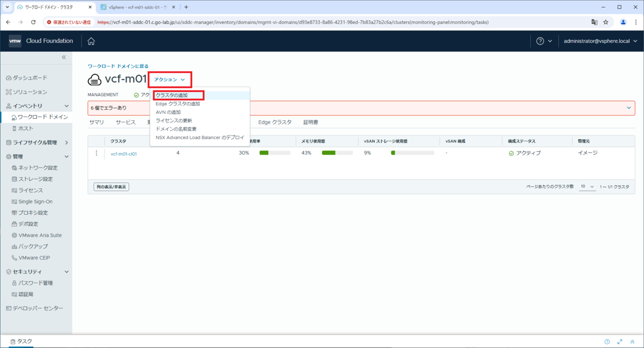The image size is (644, 348).
Task: Toggle the アクション dropdown
Action: [170, 79]
